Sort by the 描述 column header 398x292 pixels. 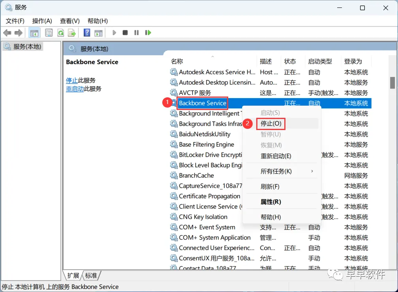click(269, 61)
